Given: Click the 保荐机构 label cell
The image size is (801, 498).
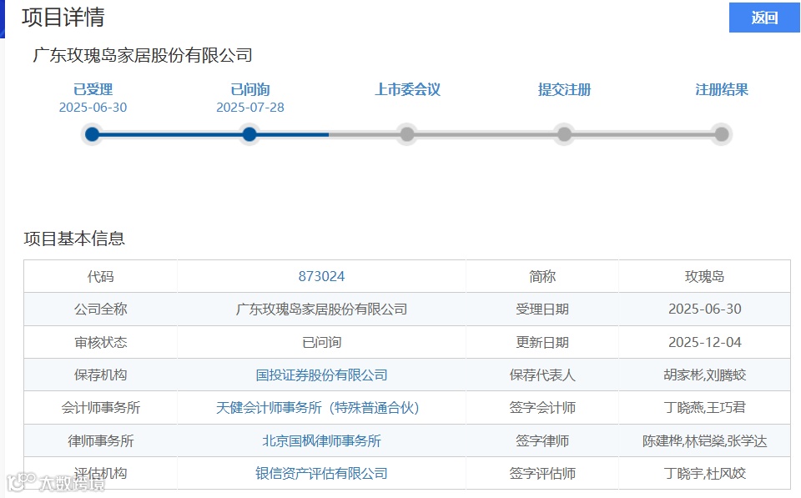Looking at the screenshot, I should point(101,375).
